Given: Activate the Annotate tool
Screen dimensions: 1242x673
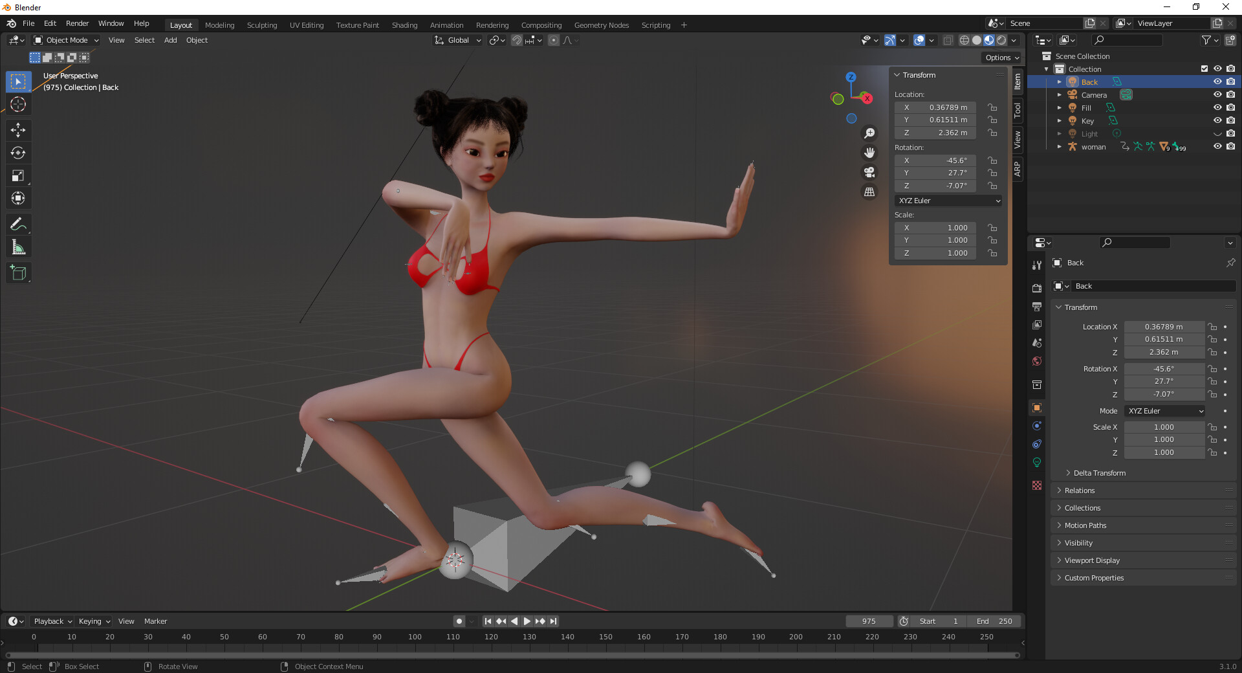Looking at the screenshot, I should (18, 224).
